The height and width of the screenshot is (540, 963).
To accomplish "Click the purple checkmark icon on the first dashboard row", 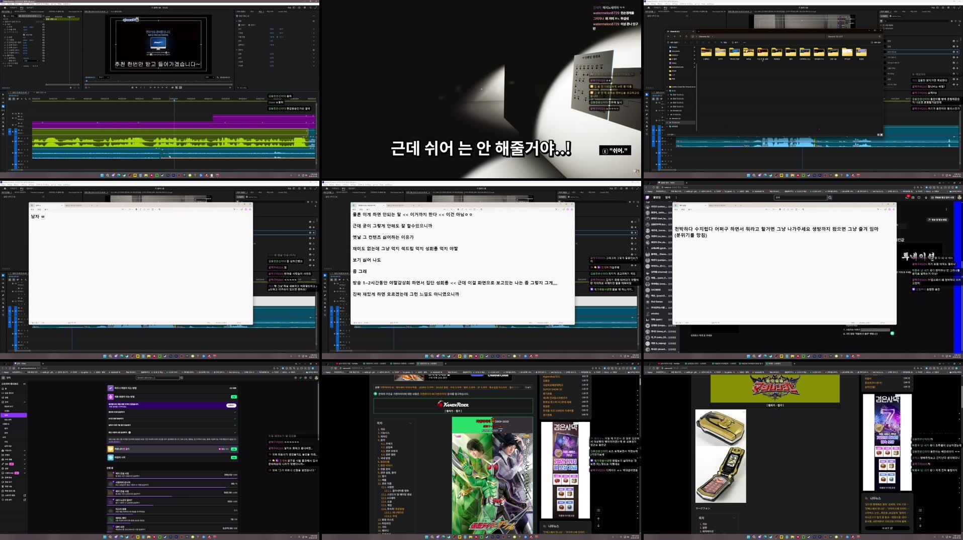I will click(x=110, y=388).
